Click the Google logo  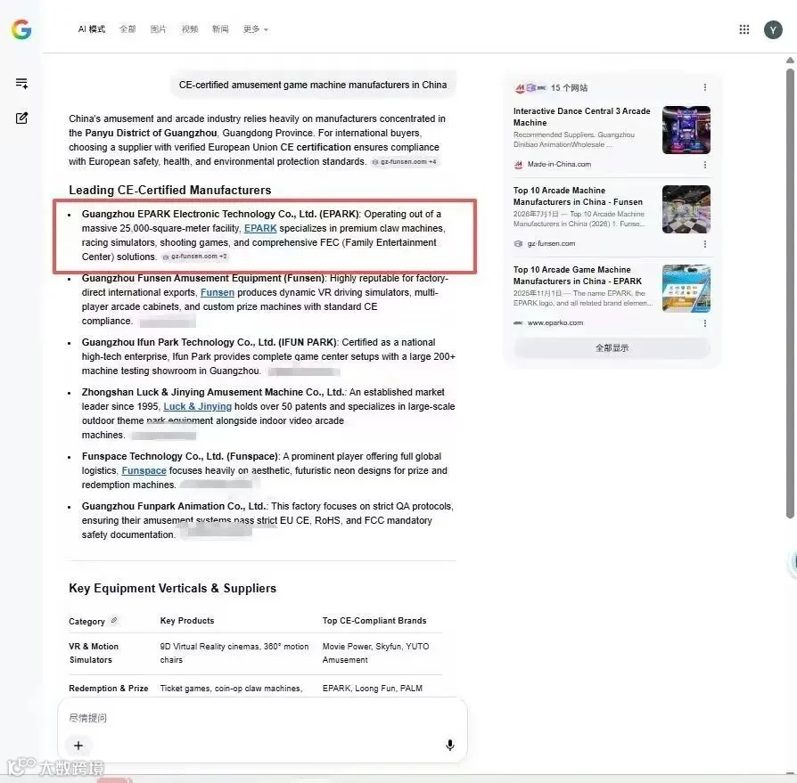[21, 29]
